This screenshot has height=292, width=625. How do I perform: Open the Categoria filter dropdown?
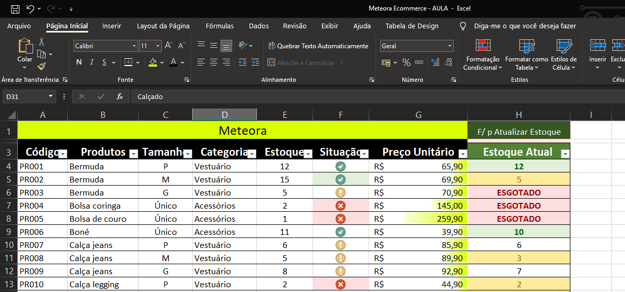point(252,154)
